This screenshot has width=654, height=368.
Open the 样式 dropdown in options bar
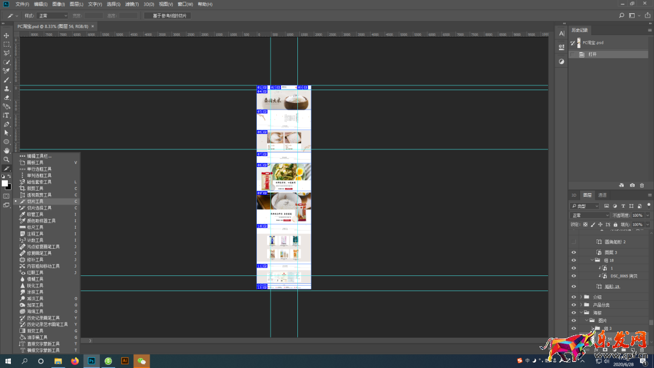click(52, 16)
